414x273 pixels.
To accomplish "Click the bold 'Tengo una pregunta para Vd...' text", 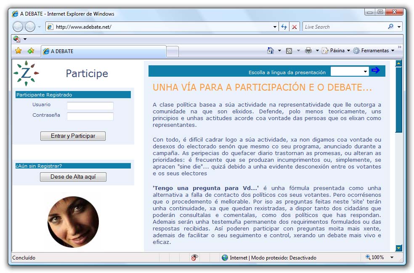I will click(206, 188).
